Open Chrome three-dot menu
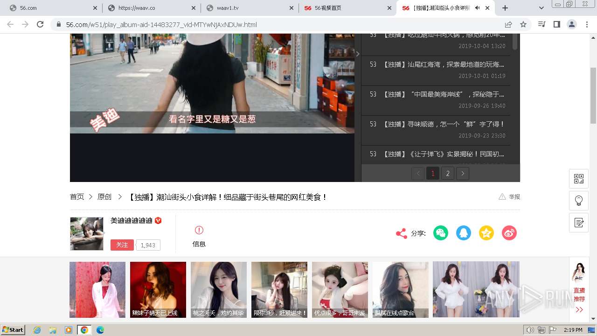 (x=587, y=24)
